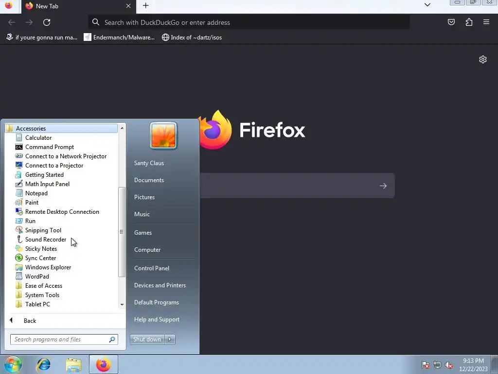Open the Run dialog entry
This screenshot has height=374, width=498.
tap(30, 221)
